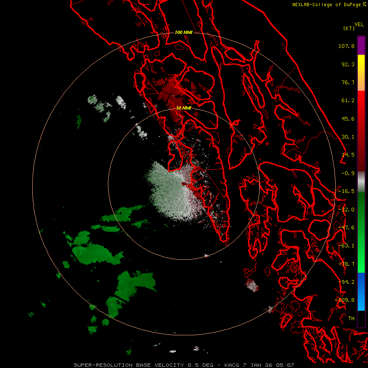Click the VEL legend title

(359, 25)
